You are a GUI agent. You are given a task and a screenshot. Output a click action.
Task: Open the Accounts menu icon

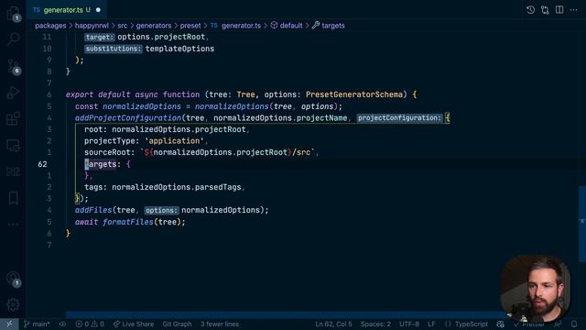pos(13,279)
